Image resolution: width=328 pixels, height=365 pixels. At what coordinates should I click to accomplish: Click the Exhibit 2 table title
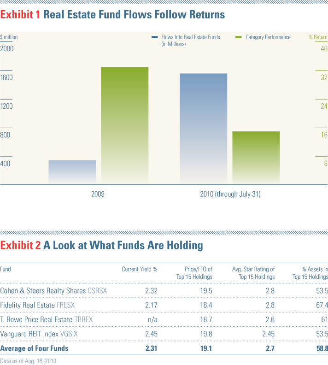[x=101, y=245]
